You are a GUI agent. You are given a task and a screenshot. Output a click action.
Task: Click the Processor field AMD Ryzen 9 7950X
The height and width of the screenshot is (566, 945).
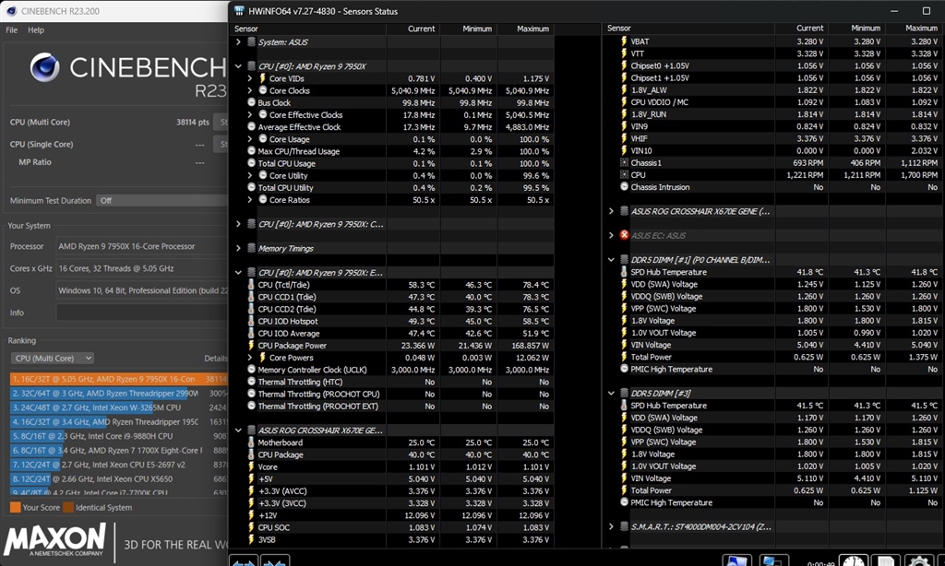[x=141, y=246]
